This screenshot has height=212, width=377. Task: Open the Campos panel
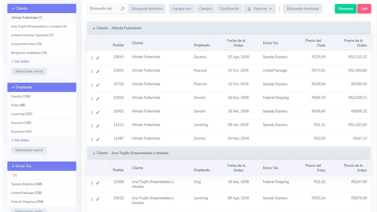pyautogui.click(x=205, y=8)
